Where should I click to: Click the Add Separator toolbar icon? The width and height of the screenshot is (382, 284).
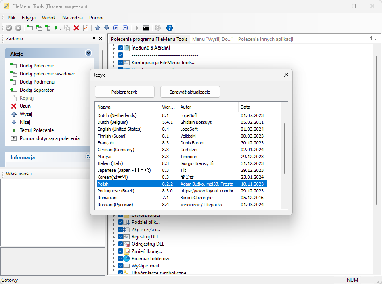point(57,28)
